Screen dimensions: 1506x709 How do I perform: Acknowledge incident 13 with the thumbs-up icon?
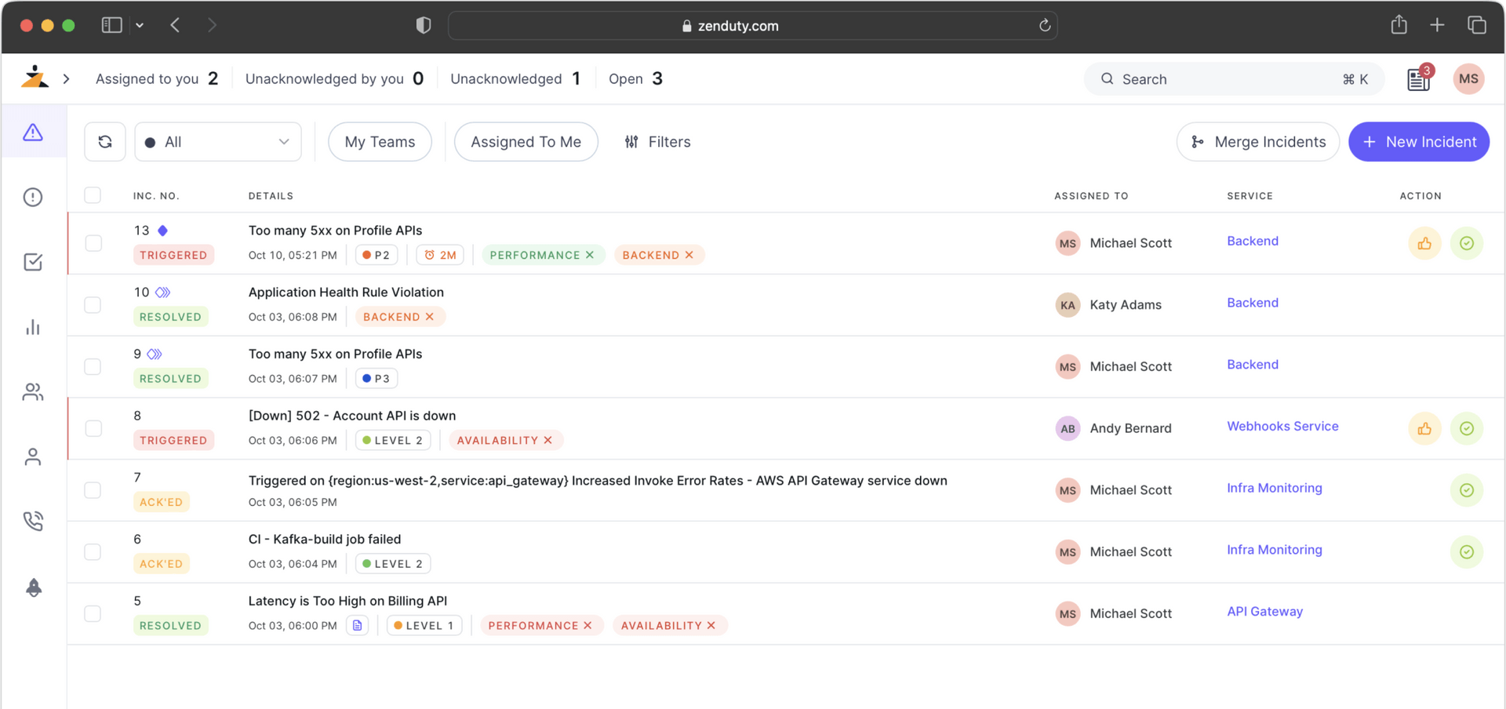tap(1424, 243)
